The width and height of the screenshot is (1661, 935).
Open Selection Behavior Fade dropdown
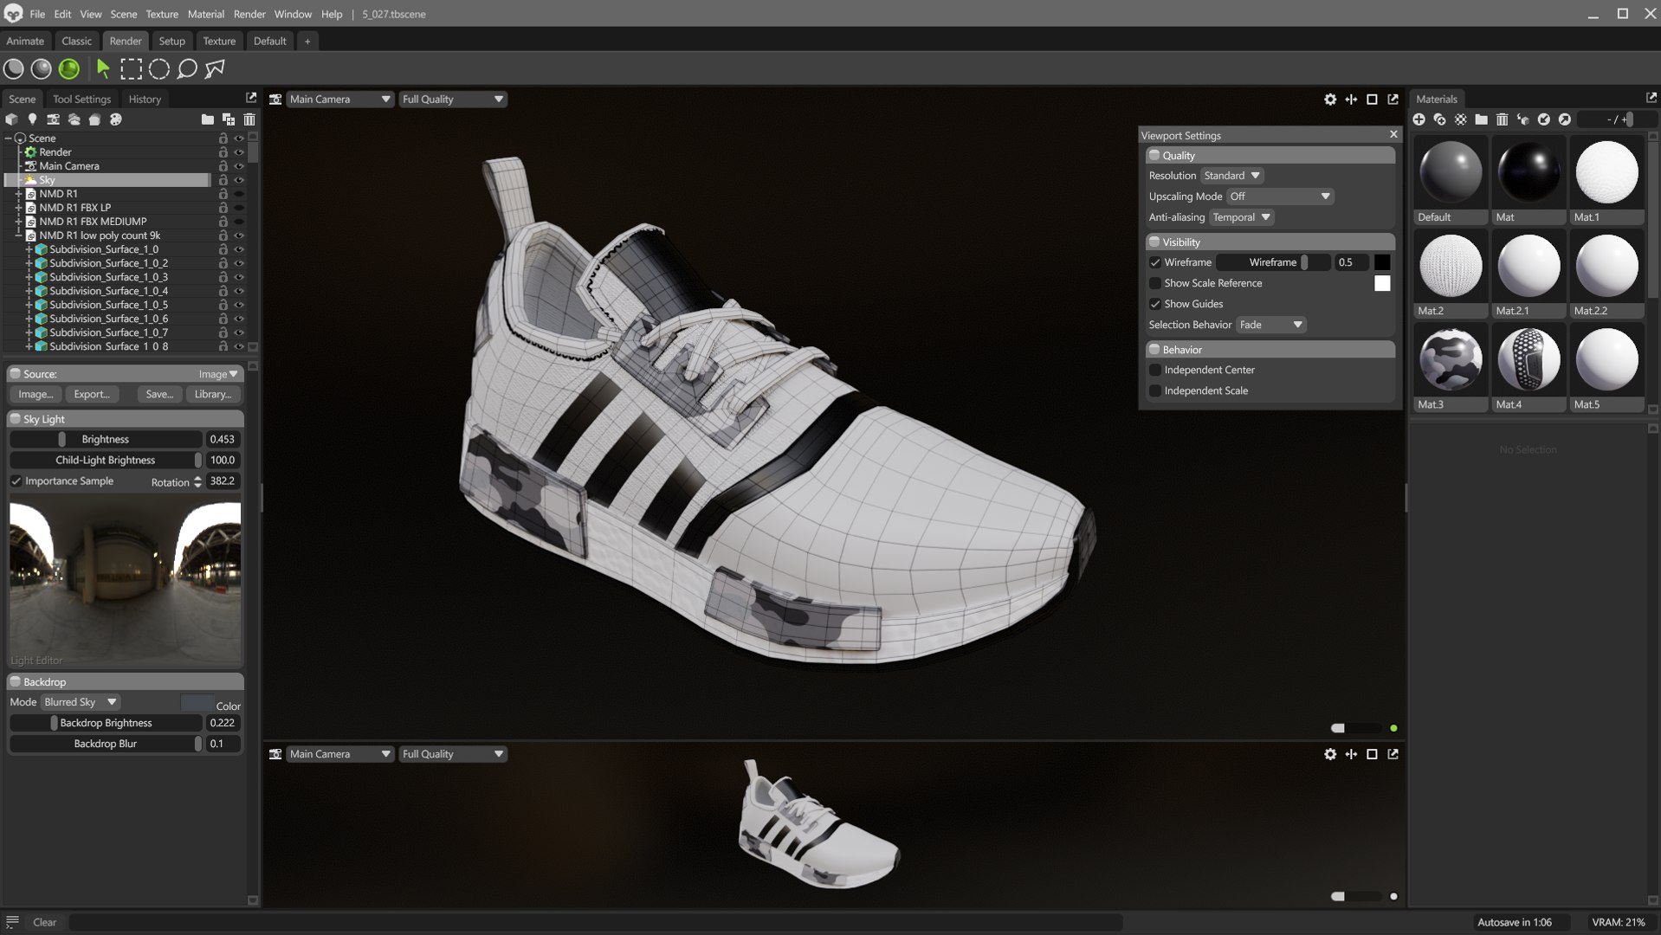[x=1270, y=325]
